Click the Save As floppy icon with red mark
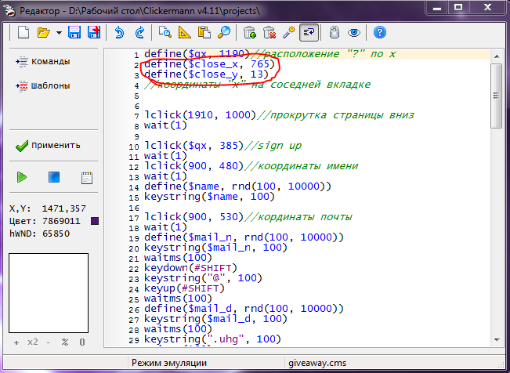 point(94,33)
